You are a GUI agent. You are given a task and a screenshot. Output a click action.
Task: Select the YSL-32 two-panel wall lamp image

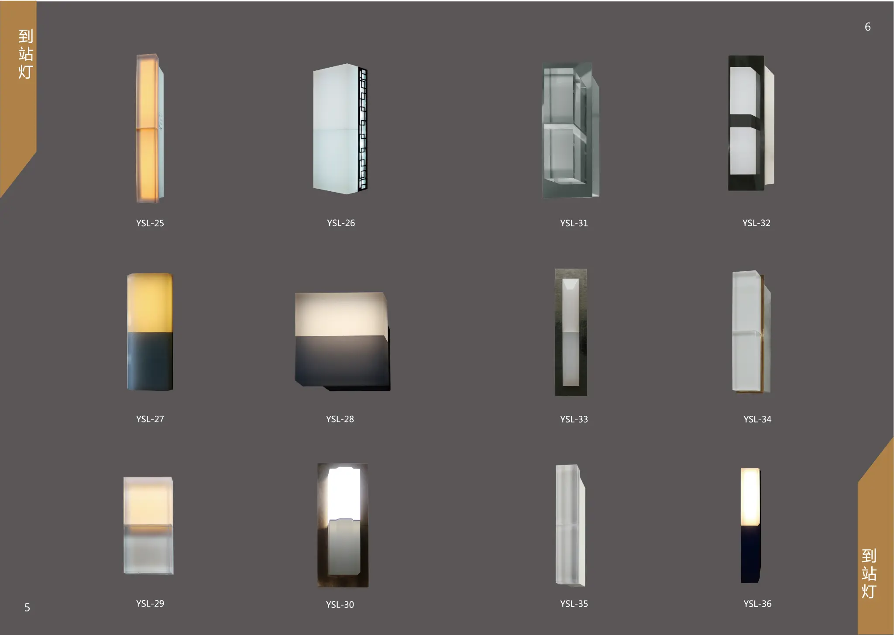[x=751, y=127]
